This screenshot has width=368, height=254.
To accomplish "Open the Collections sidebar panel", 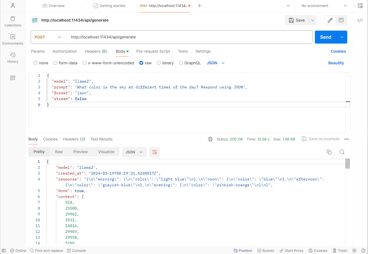I will [13, 21].
